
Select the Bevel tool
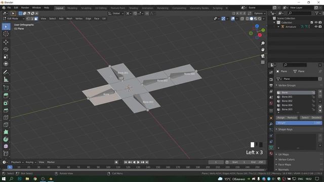coord(6,110)
